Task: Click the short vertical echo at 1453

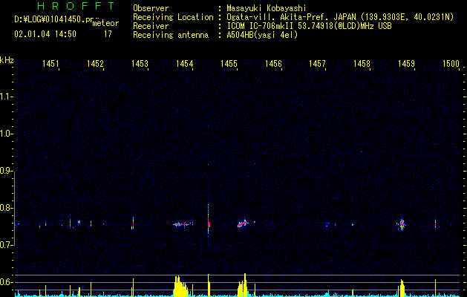Action: click(133, 223)
